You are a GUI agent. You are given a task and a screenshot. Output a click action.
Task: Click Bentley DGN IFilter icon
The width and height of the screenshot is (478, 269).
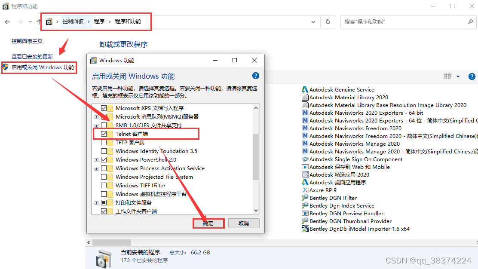pos(305,198)
